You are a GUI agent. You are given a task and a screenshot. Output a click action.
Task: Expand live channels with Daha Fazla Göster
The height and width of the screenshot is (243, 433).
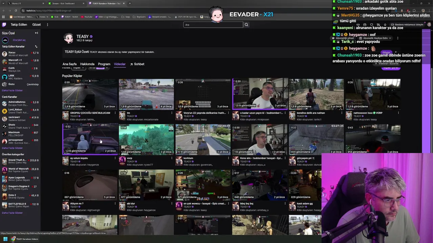[12, 148]
